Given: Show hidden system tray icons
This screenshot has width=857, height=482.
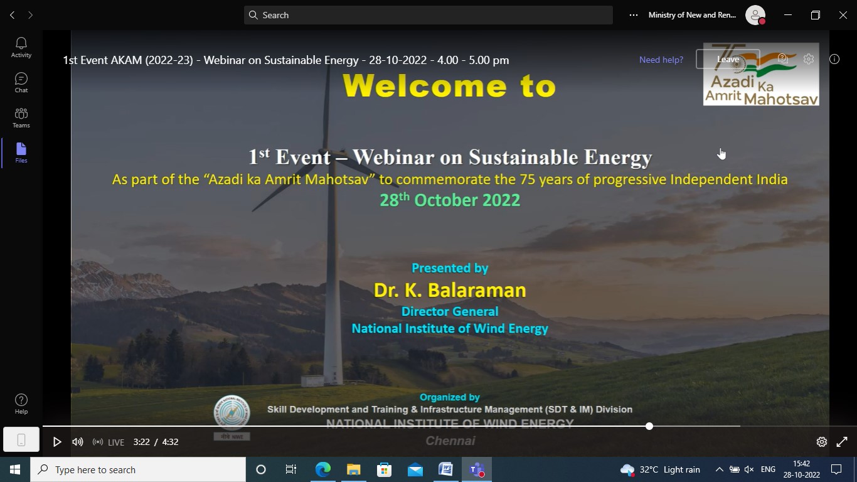Looking at the screenshot, I should pos(719,469).
